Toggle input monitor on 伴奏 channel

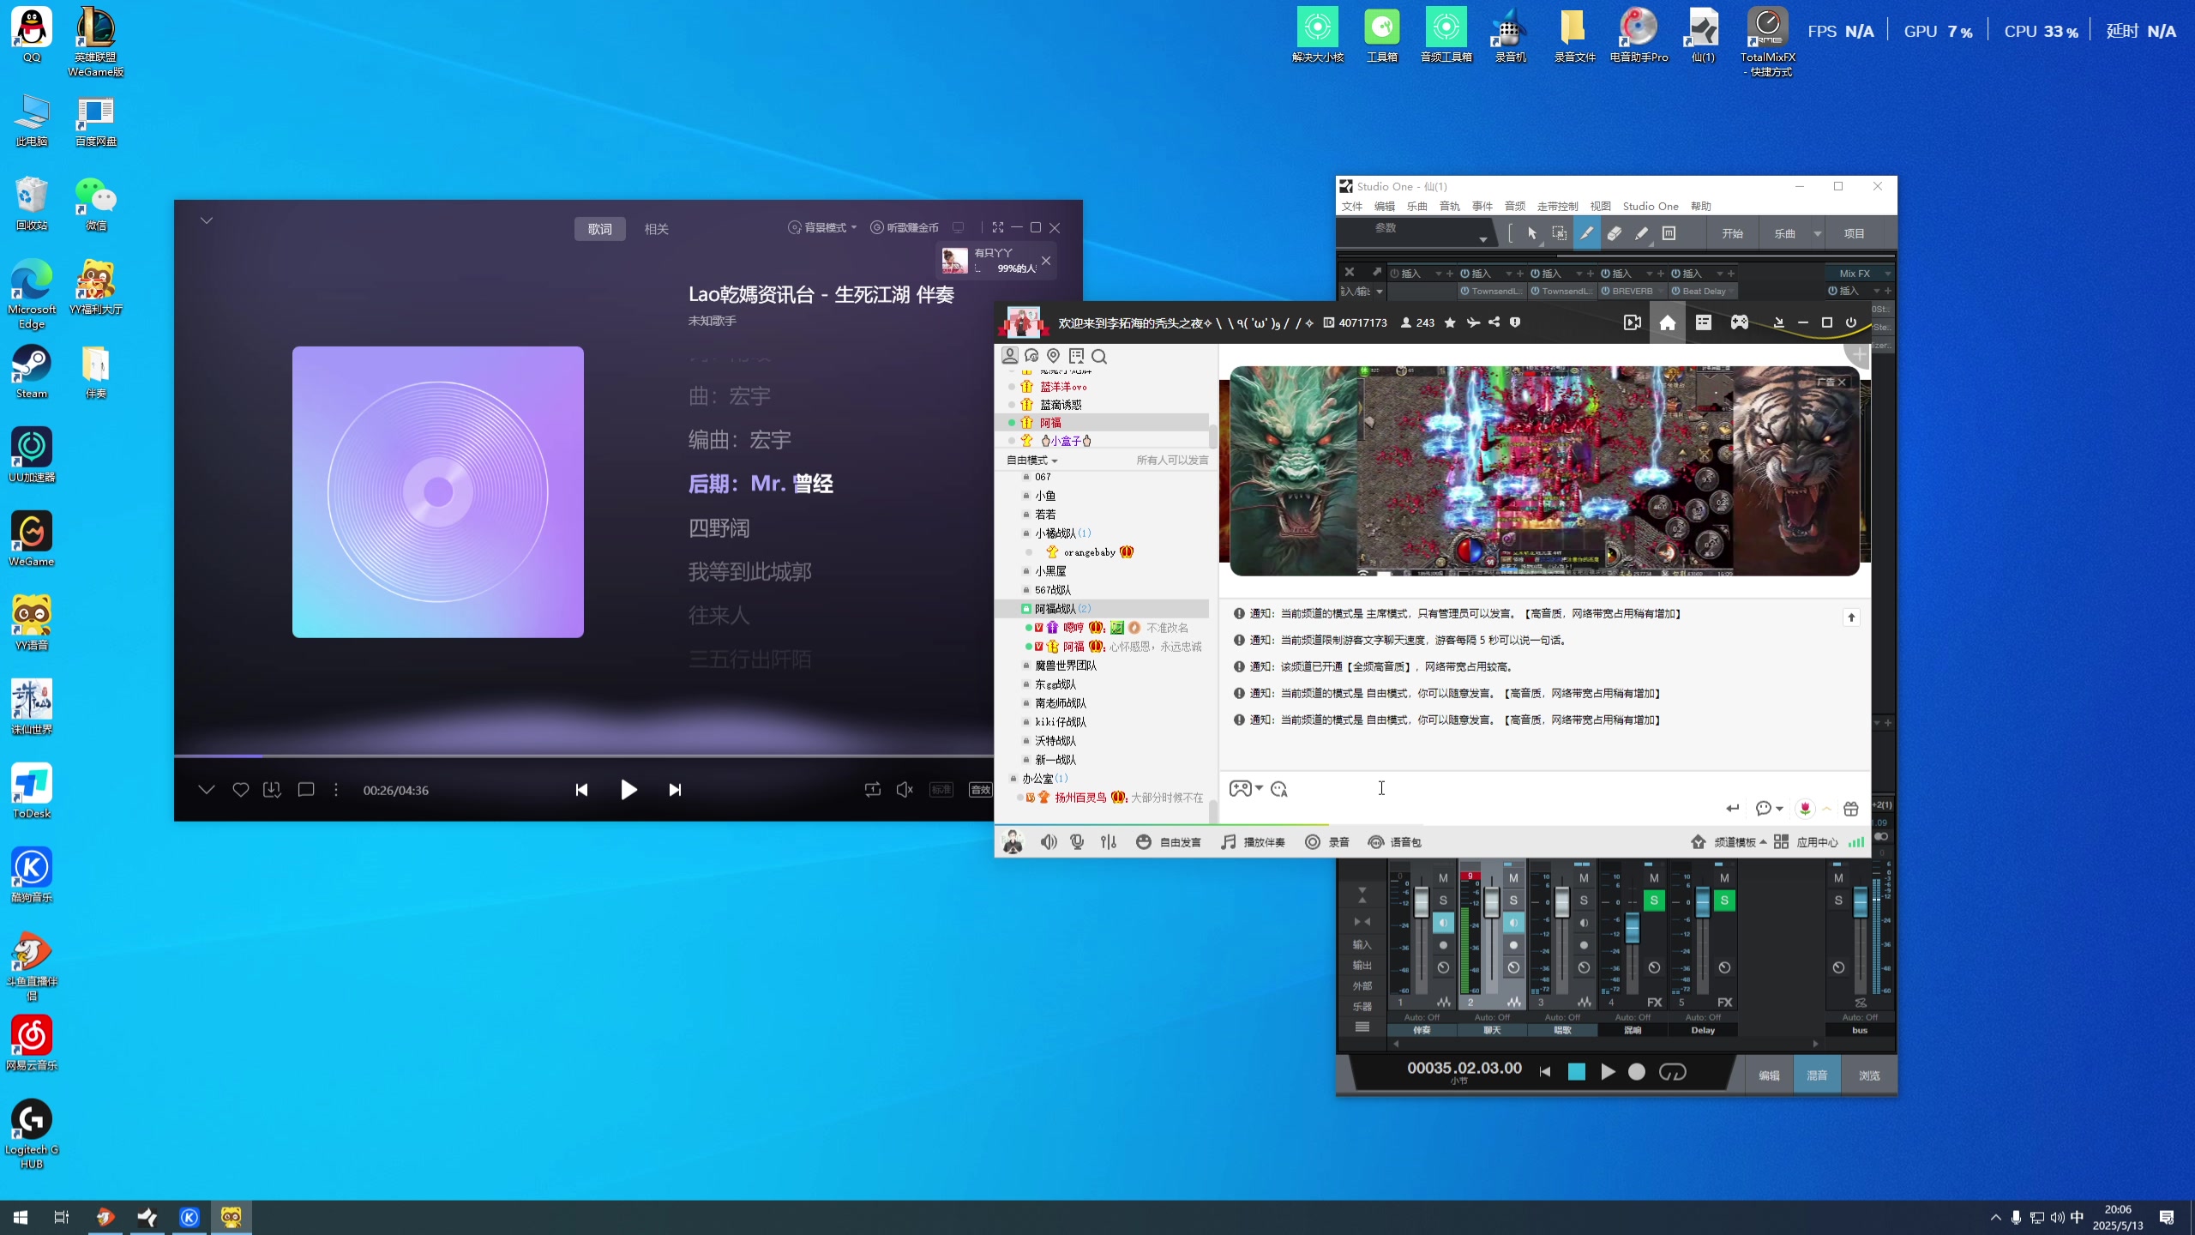coord(1443,923)
